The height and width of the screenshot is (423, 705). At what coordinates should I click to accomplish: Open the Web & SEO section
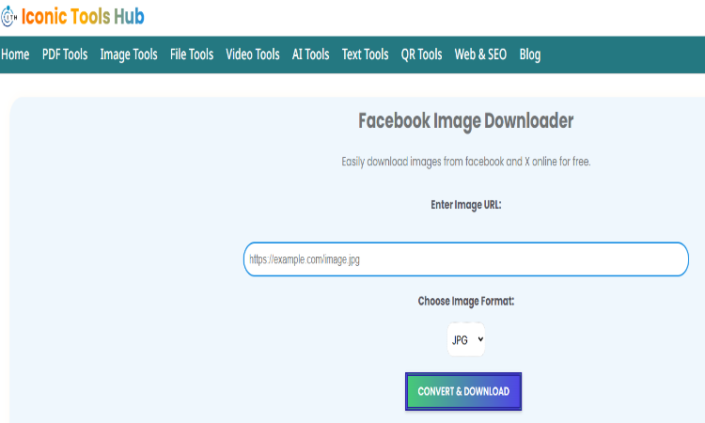(x=480, y=55)
